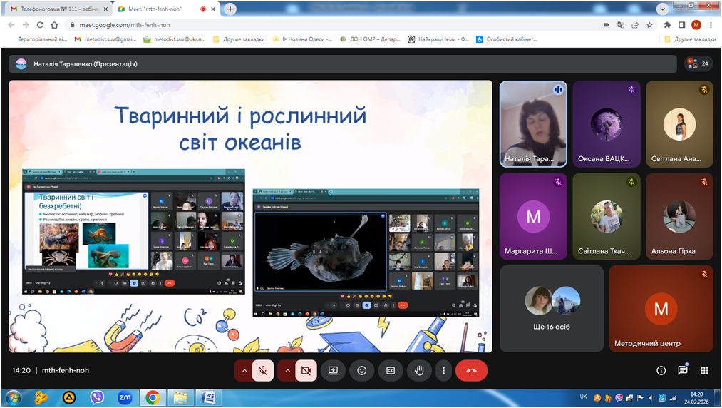Image resolution: width=722 pixels, height=408 pixels.
Task: Expand audio settings arrow beside microphone
Action: 244,371
